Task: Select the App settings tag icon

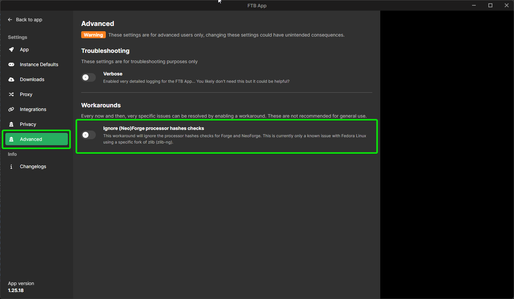Action: pyautogui.click(x=11, y=50)
